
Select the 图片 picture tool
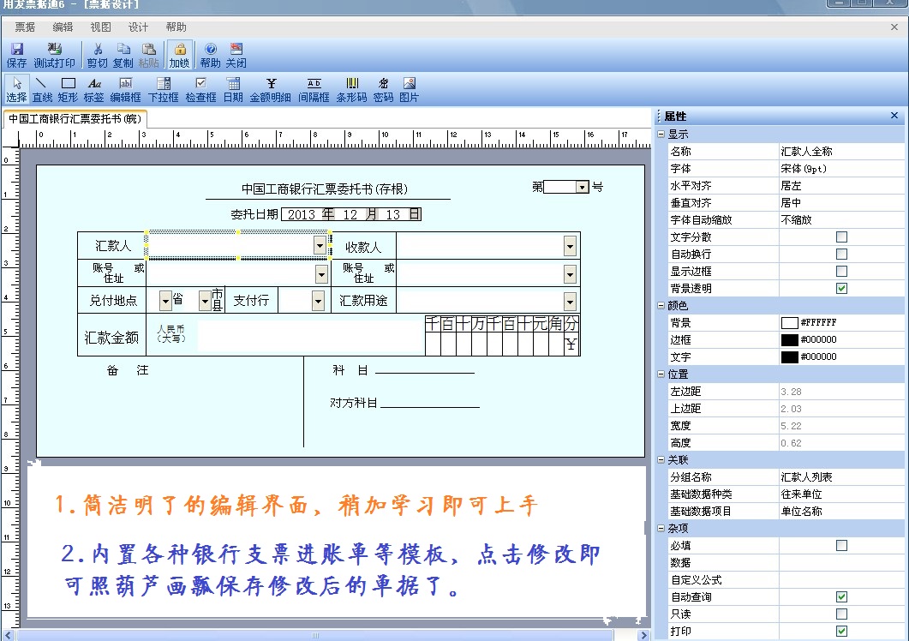[x=410, y=90]
